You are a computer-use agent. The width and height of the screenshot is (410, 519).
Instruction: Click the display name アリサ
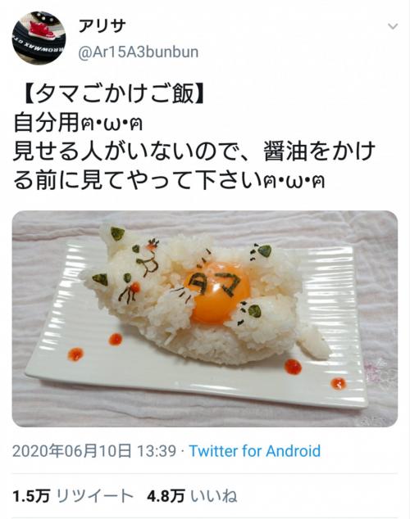click(x=102, y=26)
